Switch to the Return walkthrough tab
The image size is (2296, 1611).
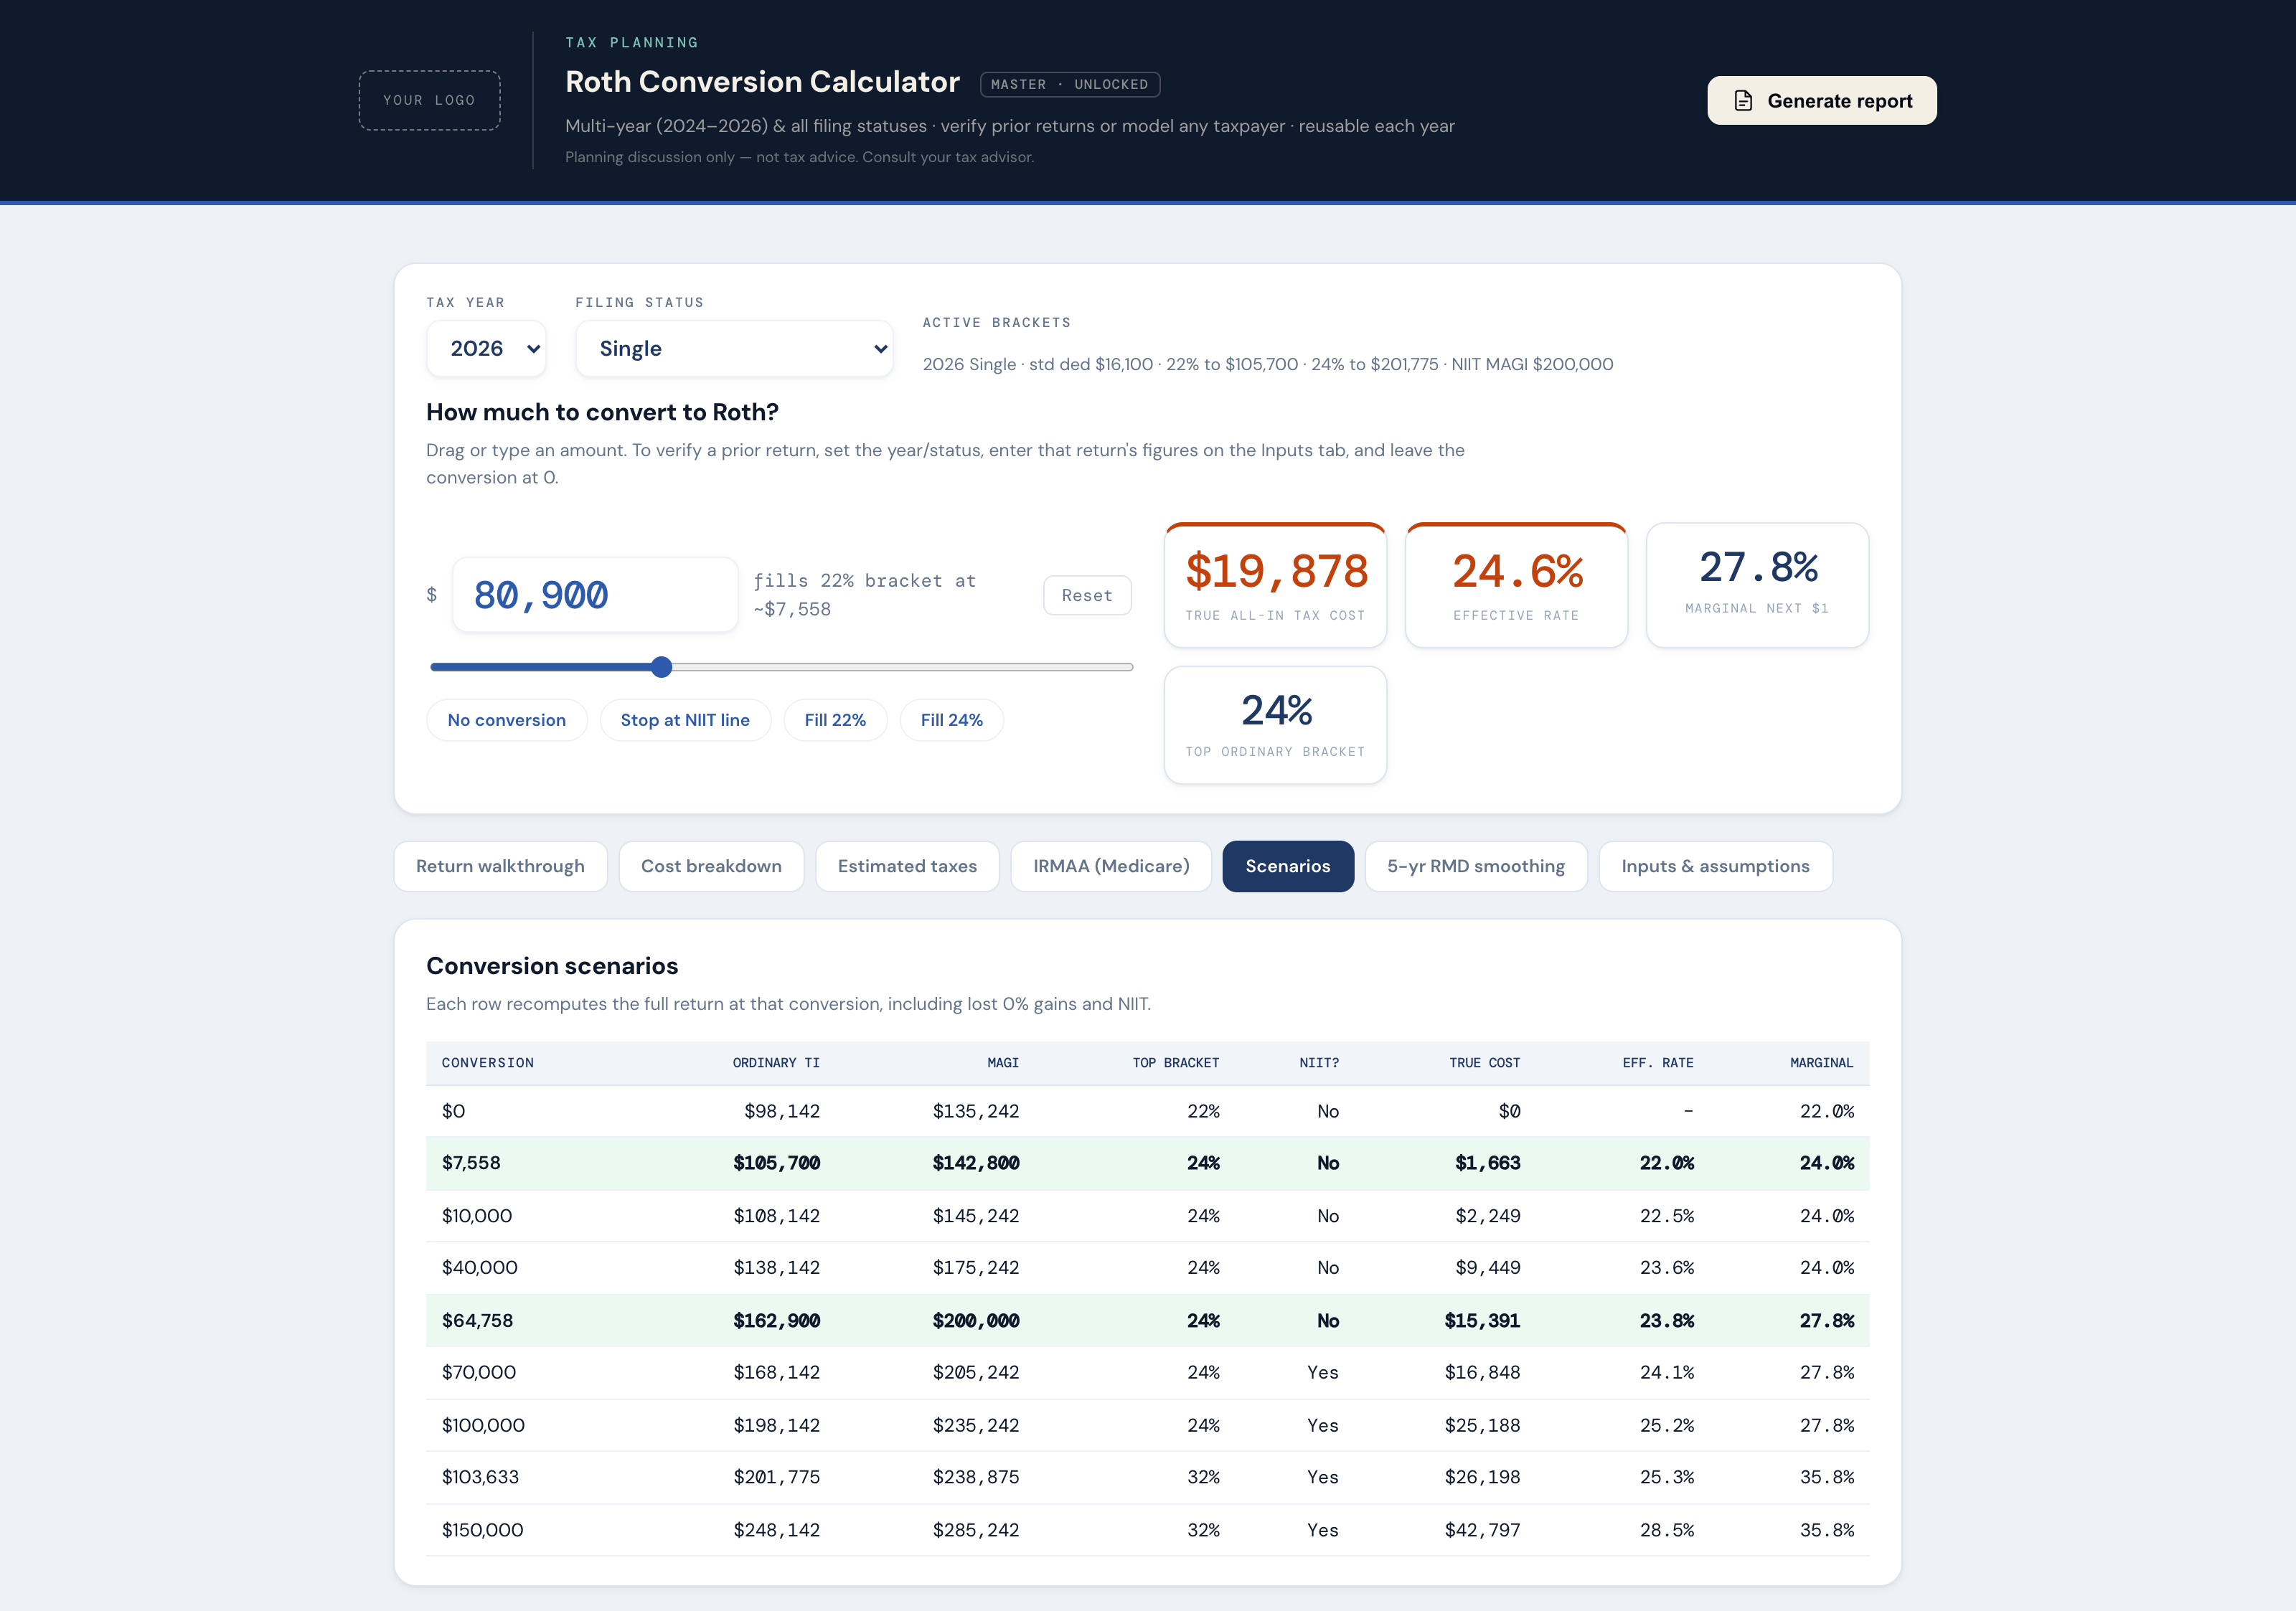pyautogui.click(x=500, y=866)
